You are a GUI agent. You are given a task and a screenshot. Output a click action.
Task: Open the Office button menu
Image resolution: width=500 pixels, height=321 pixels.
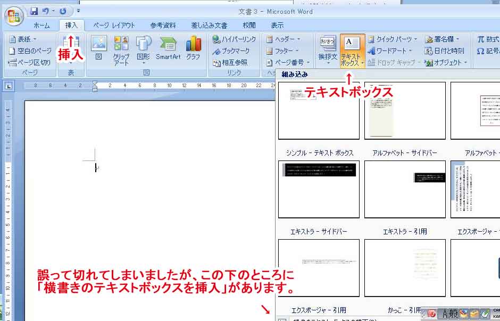pos(14,16)
